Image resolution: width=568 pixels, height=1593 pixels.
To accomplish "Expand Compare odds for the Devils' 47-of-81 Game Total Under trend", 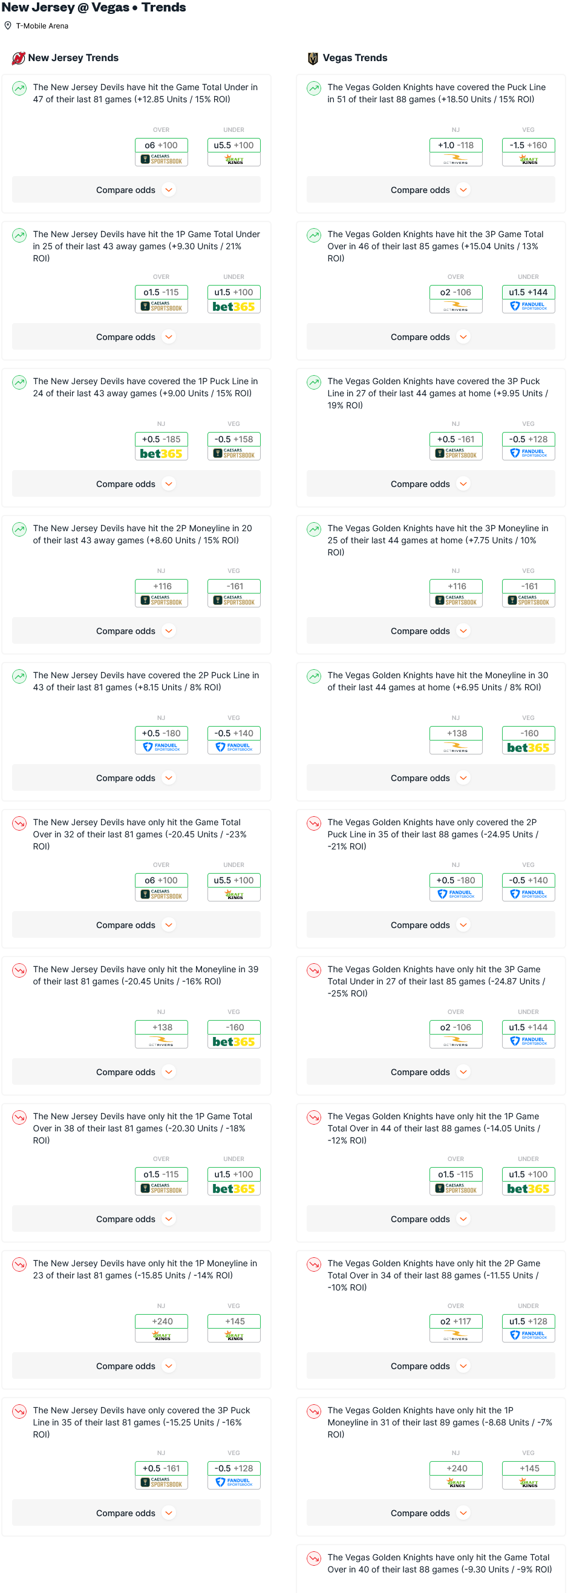I will tap(136, 190).
